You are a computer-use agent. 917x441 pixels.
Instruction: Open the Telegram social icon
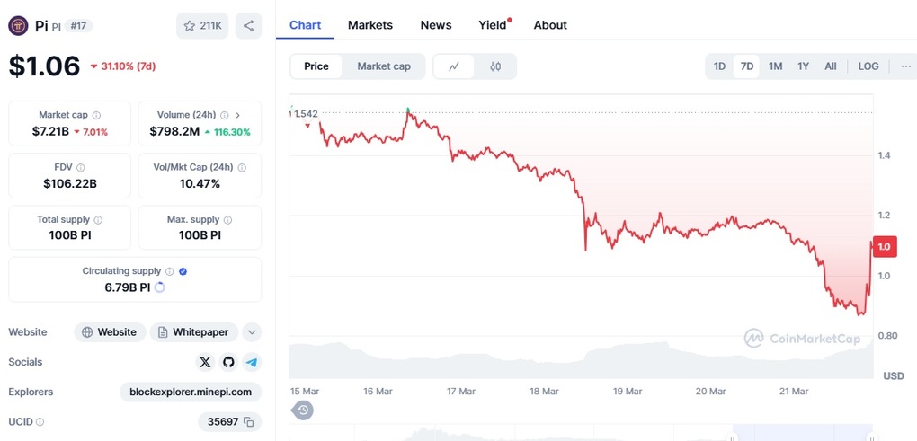point(252,362)
